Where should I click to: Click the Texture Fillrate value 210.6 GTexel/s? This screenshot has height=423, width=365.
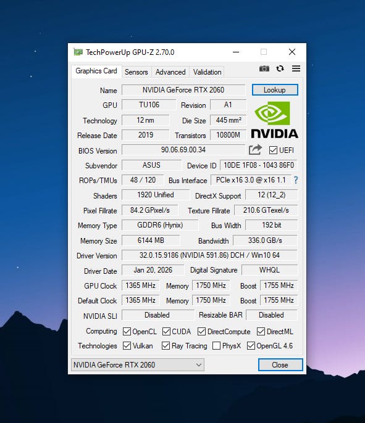coord(266,210)
